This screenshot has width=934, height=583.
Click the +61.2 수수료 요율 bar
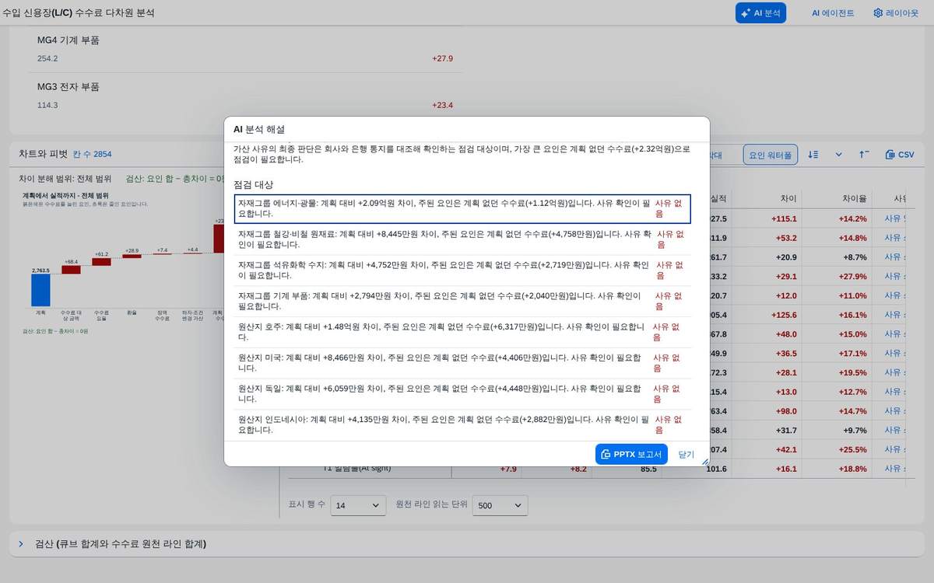[101, 262]
